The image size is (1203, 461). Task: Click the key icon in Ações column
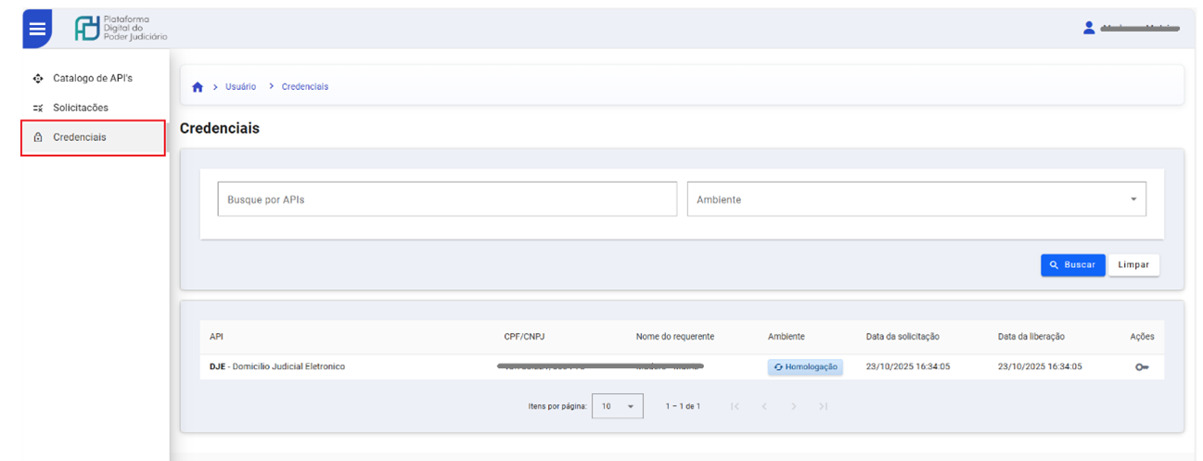(1142, 367)
